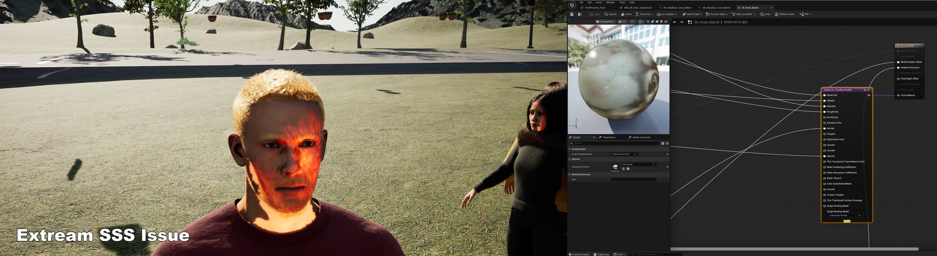The image size is (937, 256).
Task: Switch to the Parameters tab
Action: click(608, 138)
